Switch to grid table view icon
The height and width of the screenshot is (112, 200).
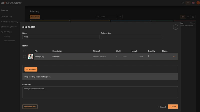193,17
